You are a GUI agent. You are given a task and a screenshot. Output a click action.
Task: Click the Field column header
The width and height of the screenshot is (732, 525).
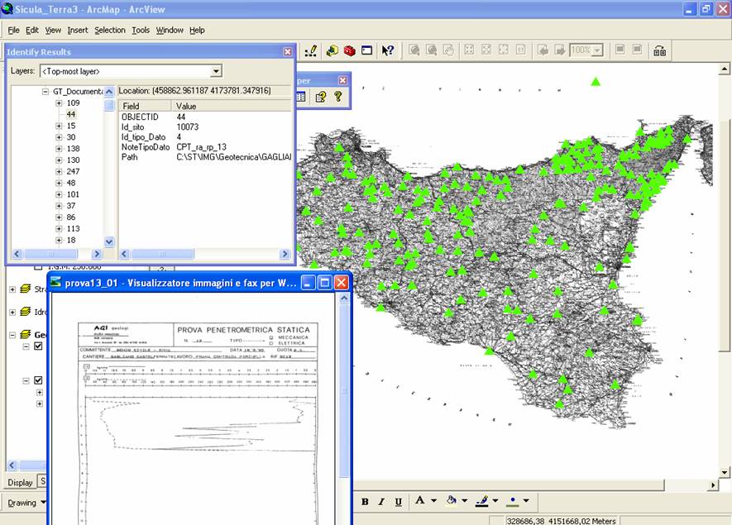tap(145, 106)
